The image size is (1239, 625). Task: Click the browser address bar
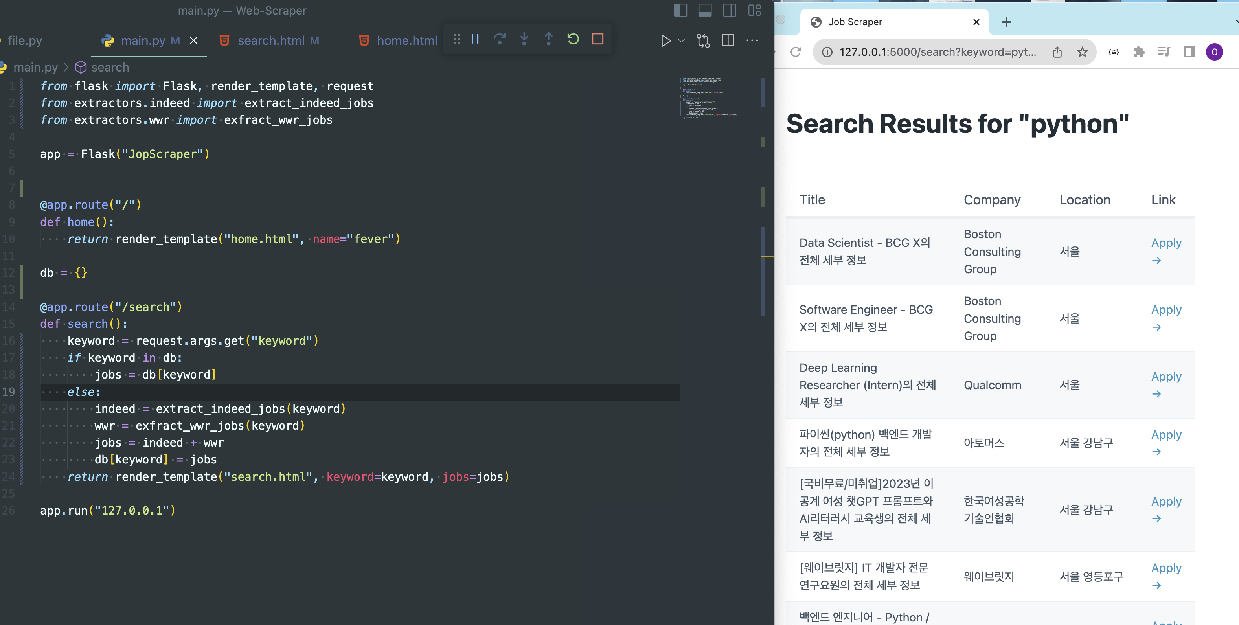pyautogui.click(x=937, y=52)
